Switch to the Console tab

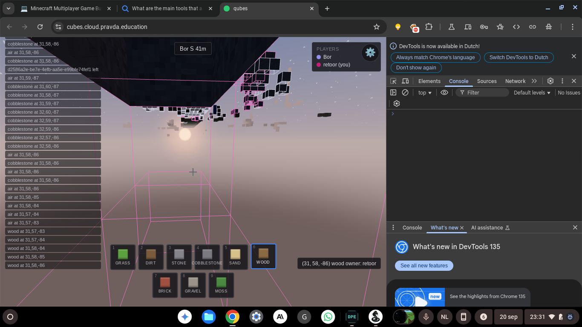tap(458, 81)
